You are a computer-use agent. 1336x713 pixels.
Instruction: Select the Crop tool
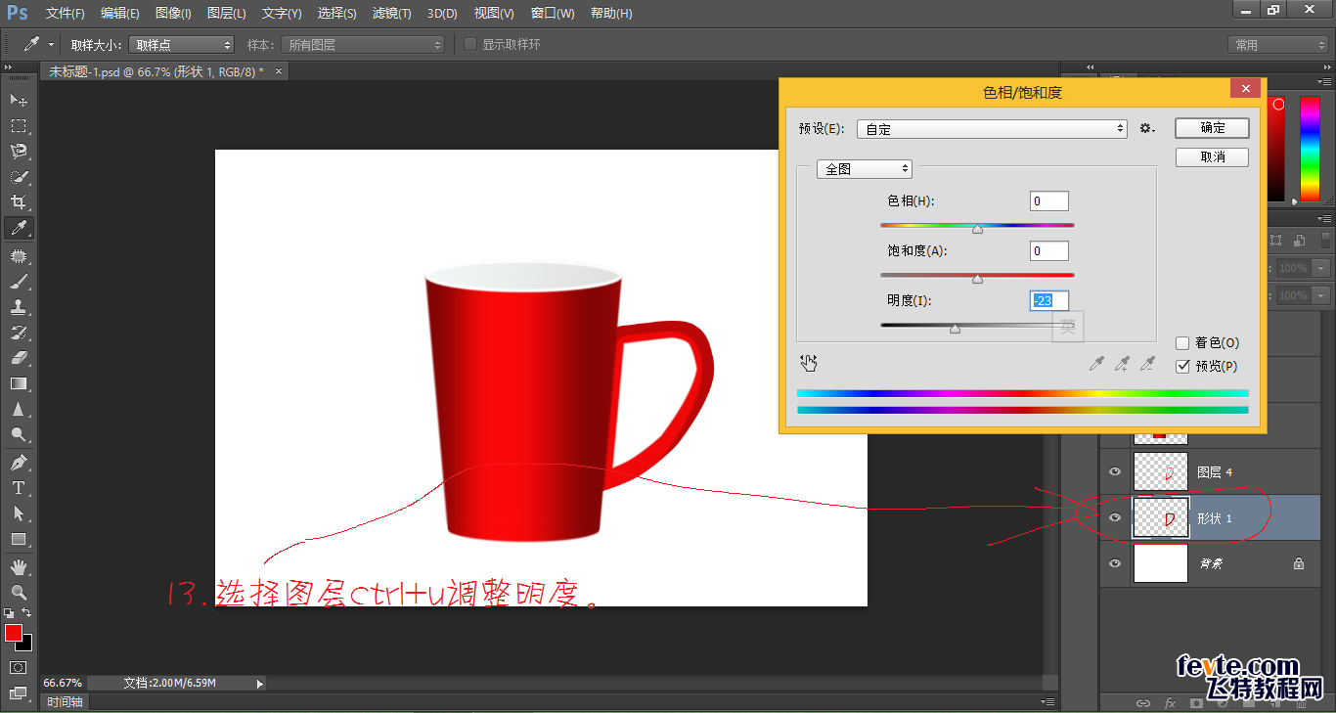[19, 202]
